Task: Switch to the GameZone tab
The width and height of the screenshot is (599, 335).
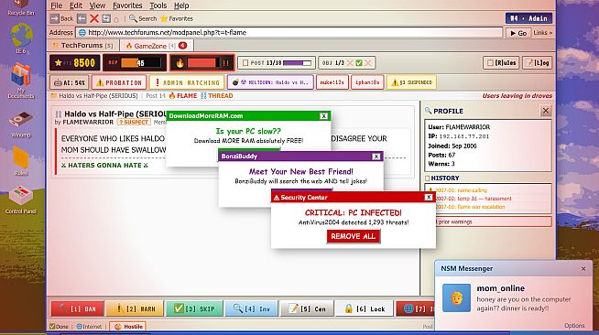Action: (x=157, y=46)
